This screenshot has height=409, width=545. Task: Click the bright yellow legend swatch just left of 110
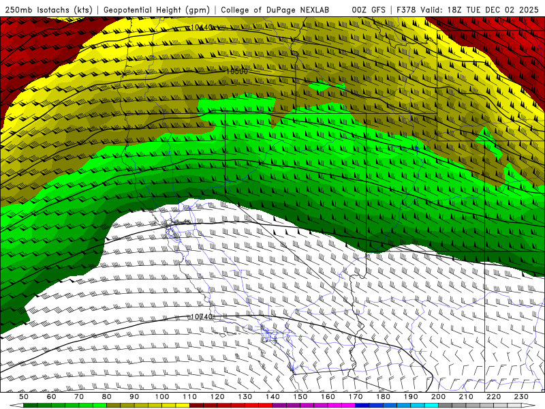point(183,406)
